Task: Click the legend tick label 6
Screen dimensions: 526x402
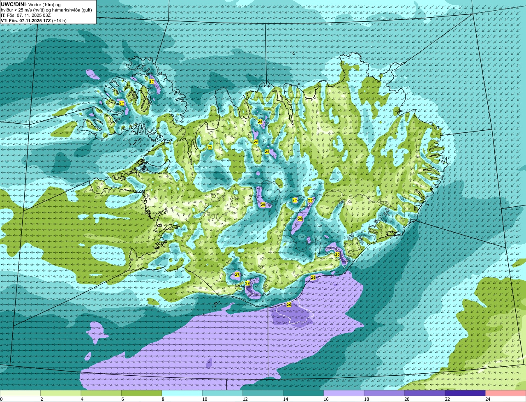Action: tap(122, 399)
